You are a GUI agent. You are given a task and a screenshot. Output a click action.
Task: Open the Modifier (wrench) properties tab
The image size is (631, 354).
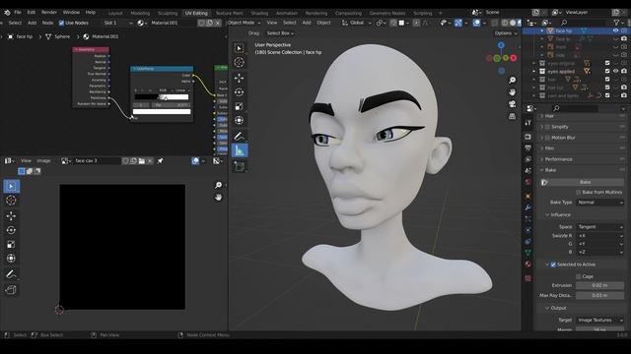click(x=528, y=207)
